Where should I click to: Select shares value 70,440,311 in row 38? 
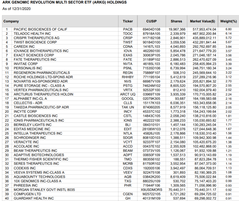pyautogui.click(x=177, y=190)
